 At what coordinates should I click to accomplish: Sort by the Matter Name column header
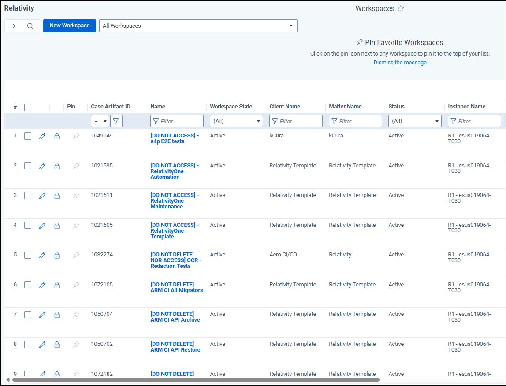[345, 107]
